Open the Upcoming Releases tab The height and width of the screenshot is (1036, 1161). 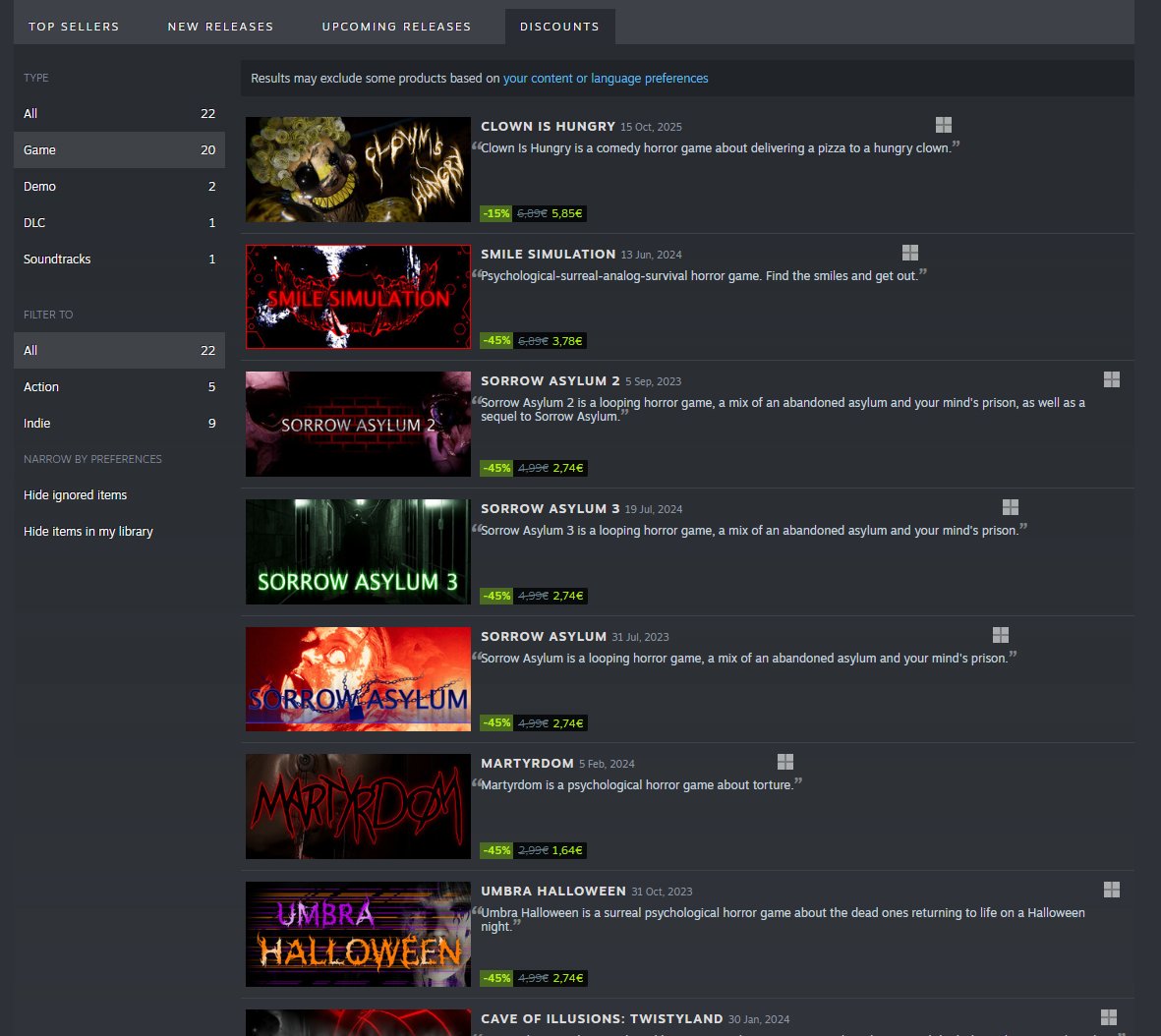click(x=396, y=27)
